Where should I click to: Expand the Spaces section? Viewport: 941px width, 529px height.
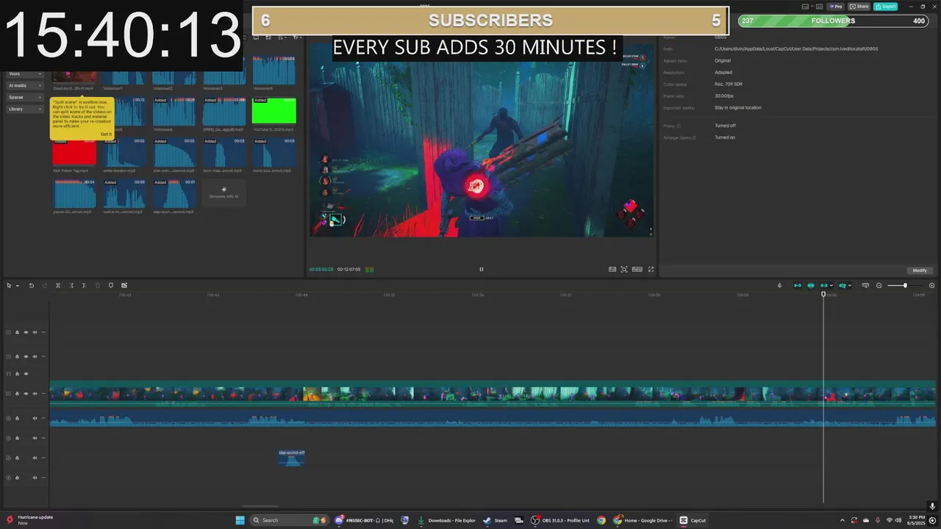coord(25,97)
